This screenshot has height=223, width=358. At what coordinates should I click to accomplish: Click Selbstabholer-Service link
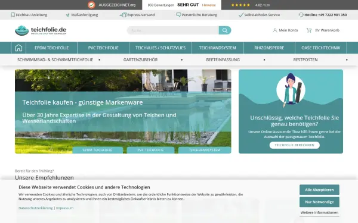[262, 15]
